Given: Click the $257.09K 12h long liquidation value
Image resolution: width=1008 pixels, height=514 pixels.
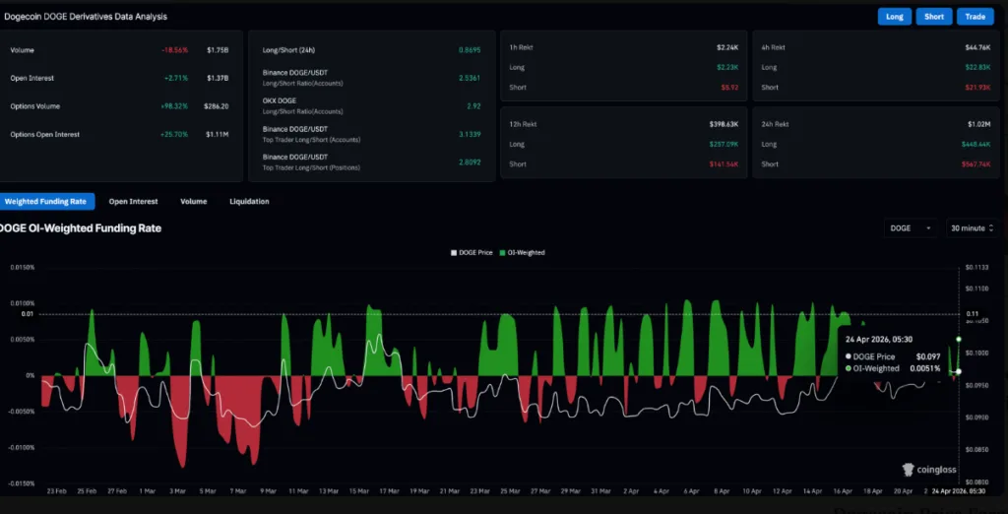Looking at the screenshot, I should 724,144.
